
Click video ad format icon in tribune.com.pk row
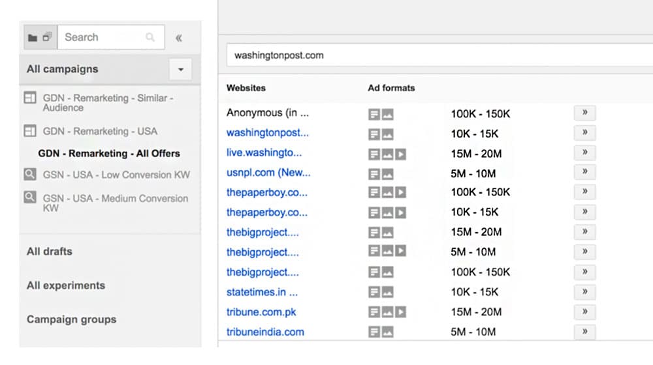click(401, 312)
